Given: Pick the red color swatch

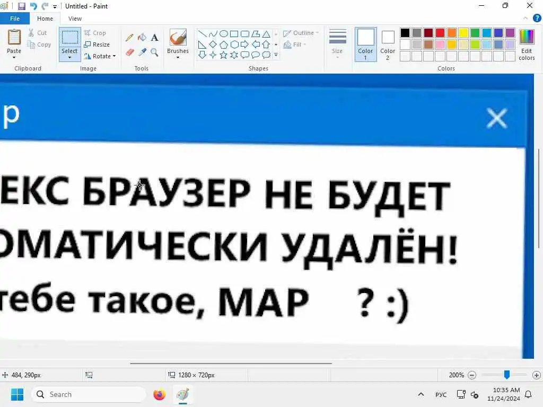Looking at the screenshot, I should click(x=440, y=32).
